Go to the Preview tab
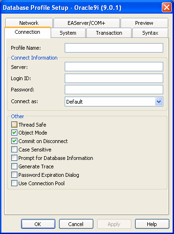This screenshot has height=234, width=174. point(144,23)
